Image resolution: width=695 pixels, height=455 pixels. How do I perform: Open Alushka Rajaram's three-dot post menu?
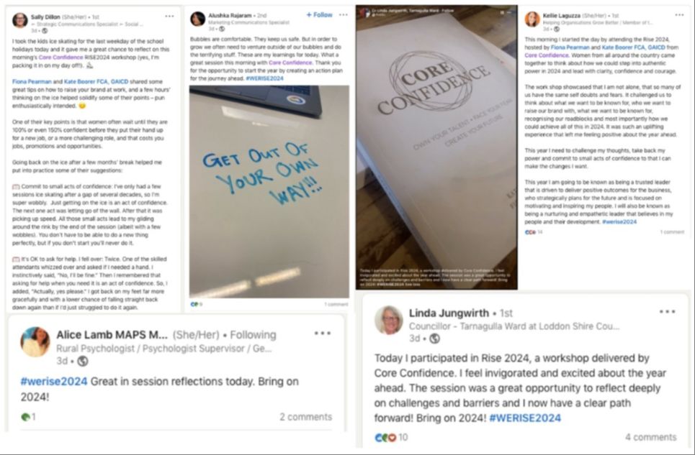(x=344, y=14)
